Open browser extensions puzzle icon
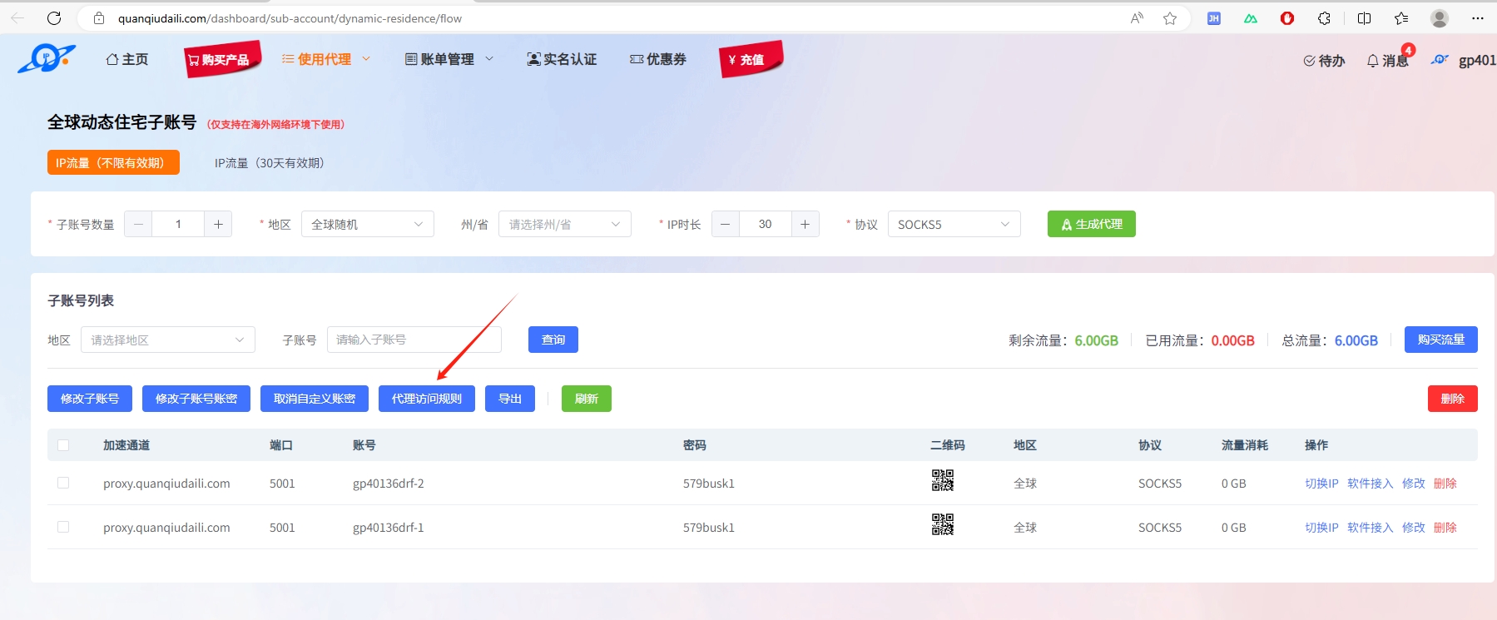 [1324, 18]
